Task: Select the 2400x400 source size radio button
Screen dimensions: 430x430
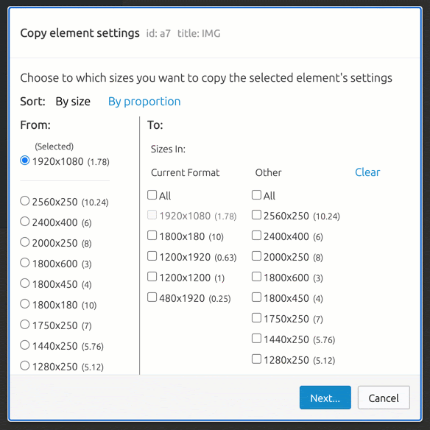Action: coord(25,222)
